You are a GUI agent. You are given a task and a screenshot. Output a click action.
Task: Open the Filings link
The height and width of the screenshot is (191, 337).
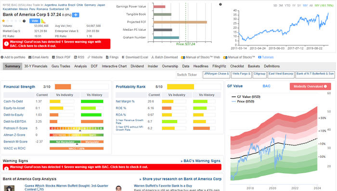tap(112, 57)
